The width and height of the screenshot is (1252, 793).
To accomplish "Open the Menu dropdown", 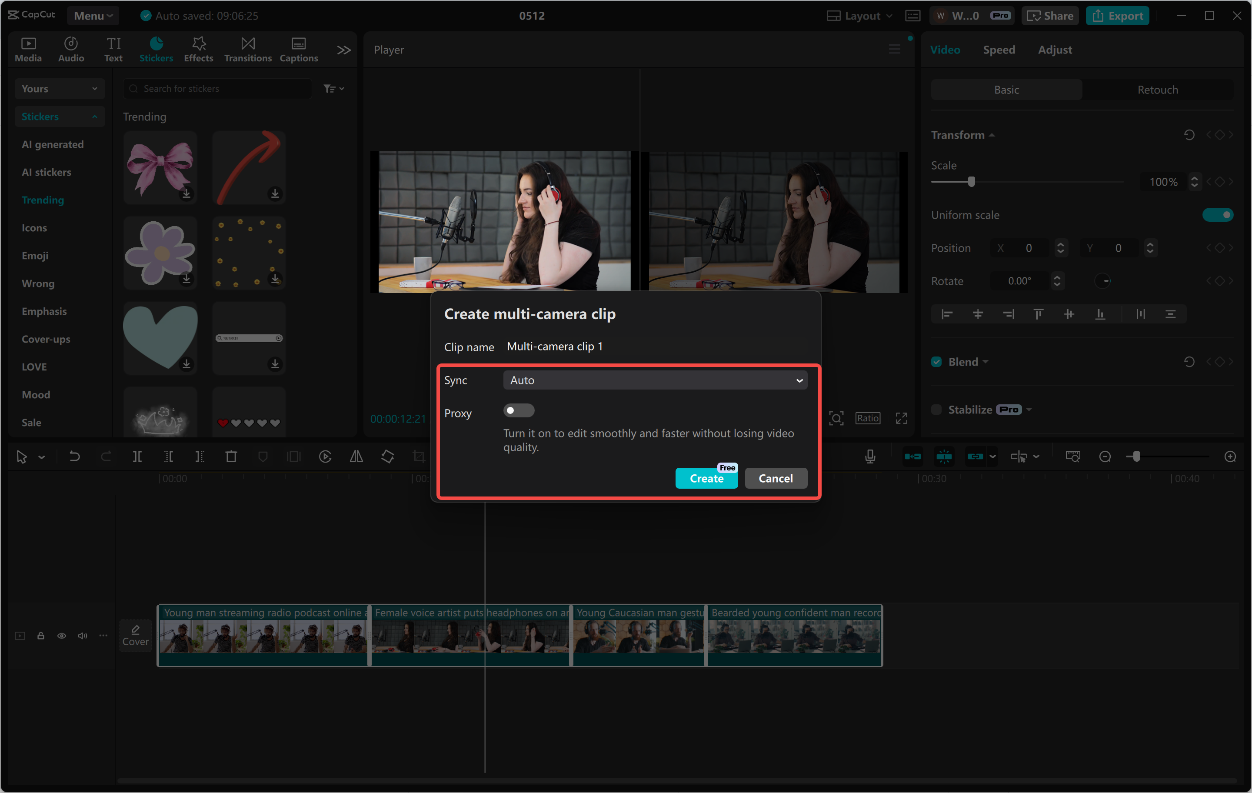I will coord(93,16).
